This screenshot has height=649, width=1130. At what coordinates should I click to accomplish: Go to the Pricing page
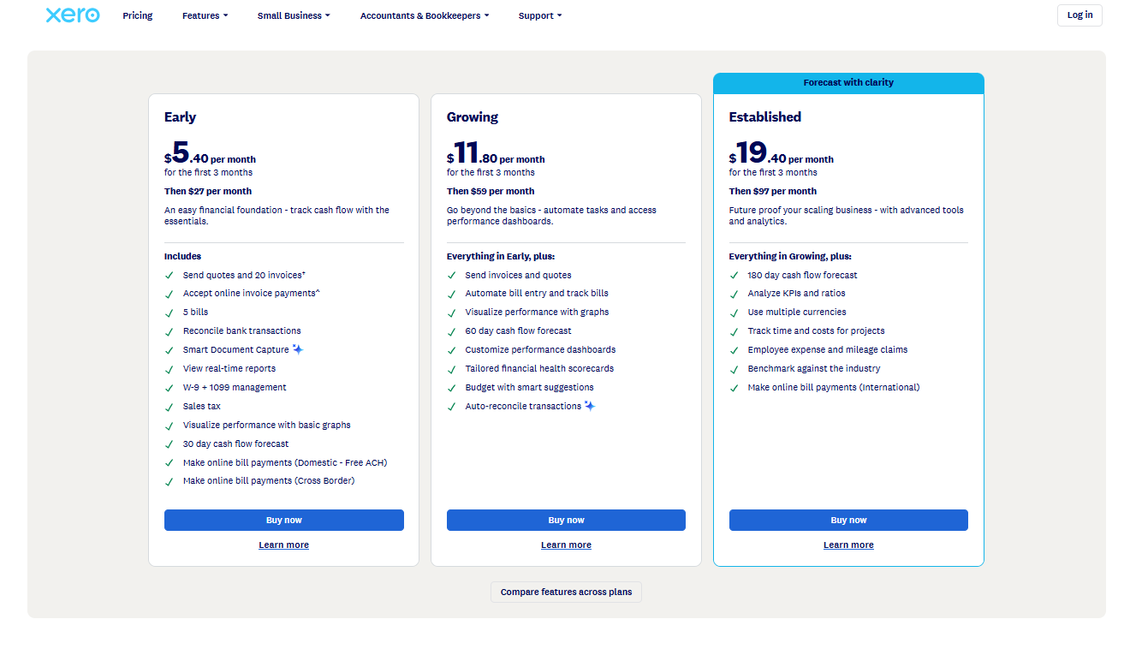pyautogui.click(x=138, y=15)
